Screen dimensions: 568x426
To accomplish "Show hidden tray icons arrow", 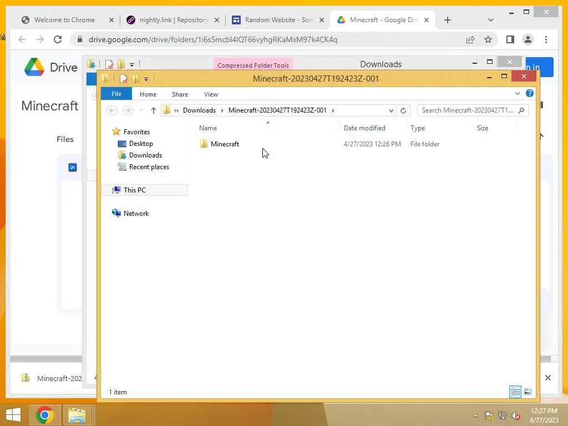I will pos(475,415).
